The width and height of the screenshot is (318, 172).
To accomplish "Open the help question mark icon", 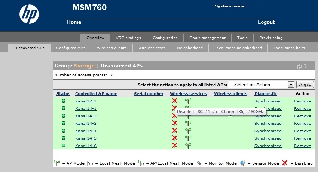I will (x=305, y=66).
